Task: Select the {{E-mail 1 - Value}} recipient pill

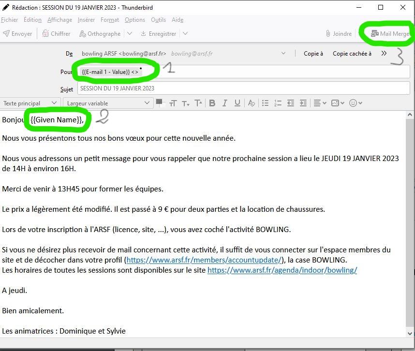Action: click(110, 72)
